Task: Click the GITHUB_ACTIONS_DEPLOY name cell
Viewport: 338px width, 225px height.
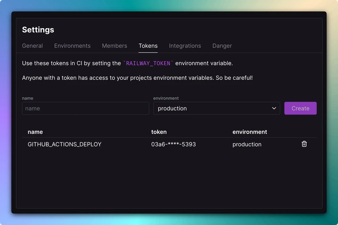Action: tap(64, 144)
